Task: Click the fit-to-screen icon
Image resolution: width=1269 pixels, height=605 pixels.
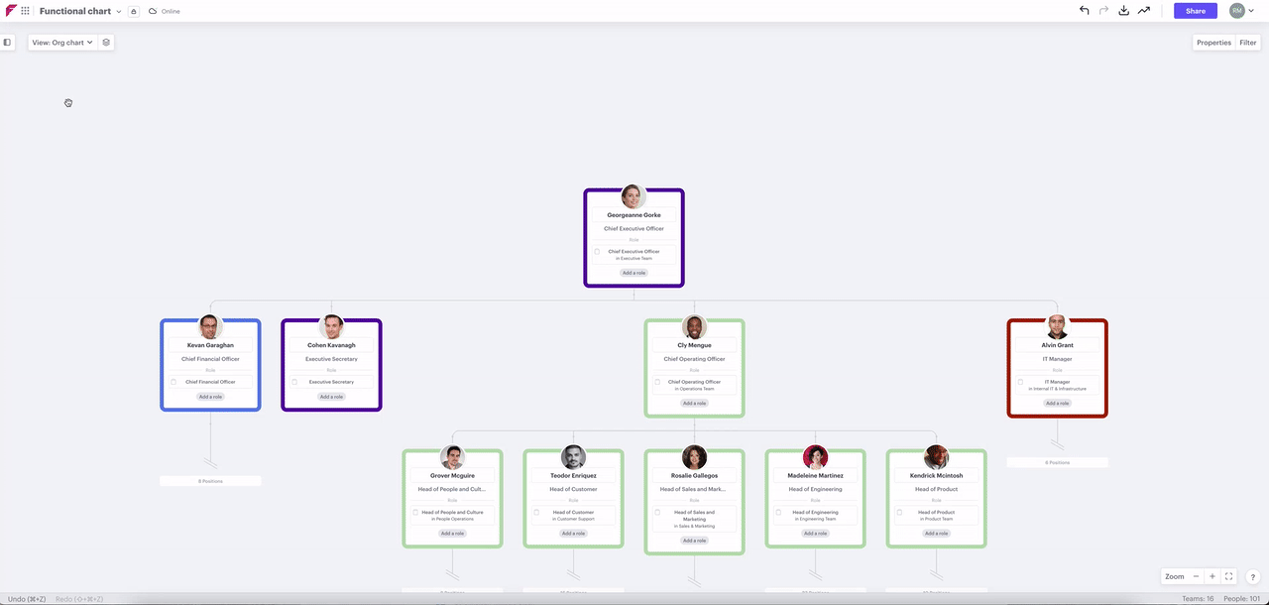Action: point(1228,576)
